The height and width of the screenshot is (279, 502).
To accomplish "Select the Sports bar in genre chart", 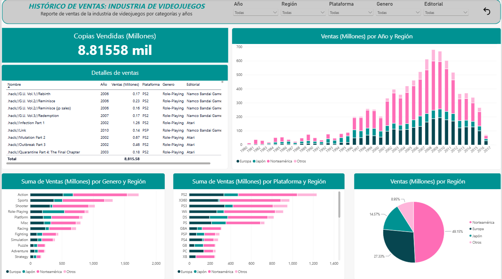I will tap(71, 200).
